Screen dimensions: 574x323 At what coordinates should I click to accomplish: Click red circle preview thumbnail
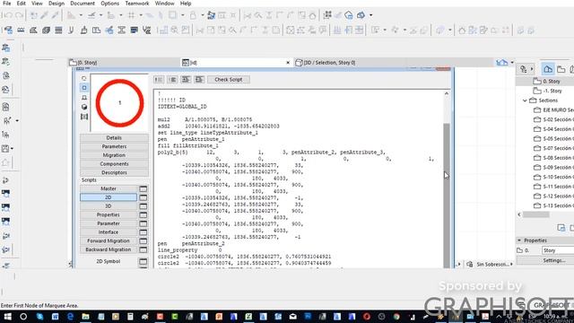(119, 103)
